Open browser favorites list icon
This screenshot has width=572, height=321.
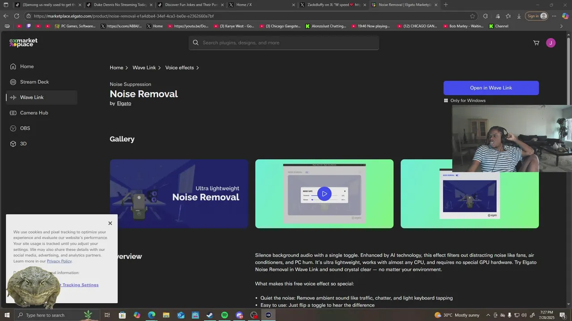pos(508,16)
